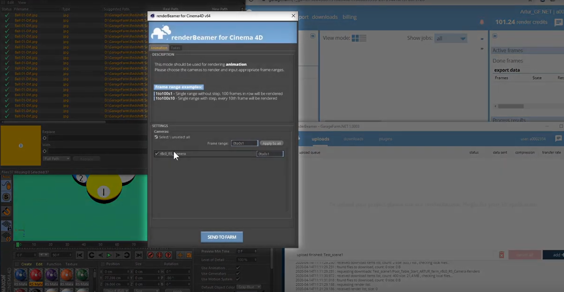
Task: Expand the Done frames section
Action: click(508, 61)
